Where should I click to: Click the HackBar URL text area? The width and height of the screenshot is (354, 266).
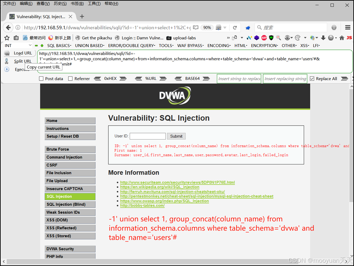tap(194, 61)
